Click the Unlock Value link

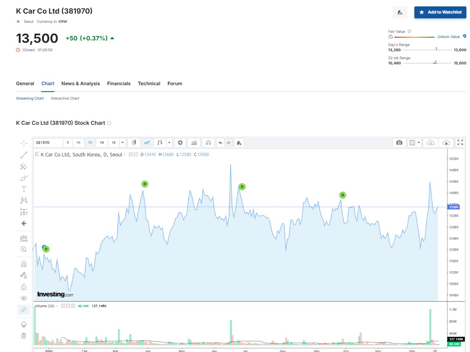click(x=448, y=37)
